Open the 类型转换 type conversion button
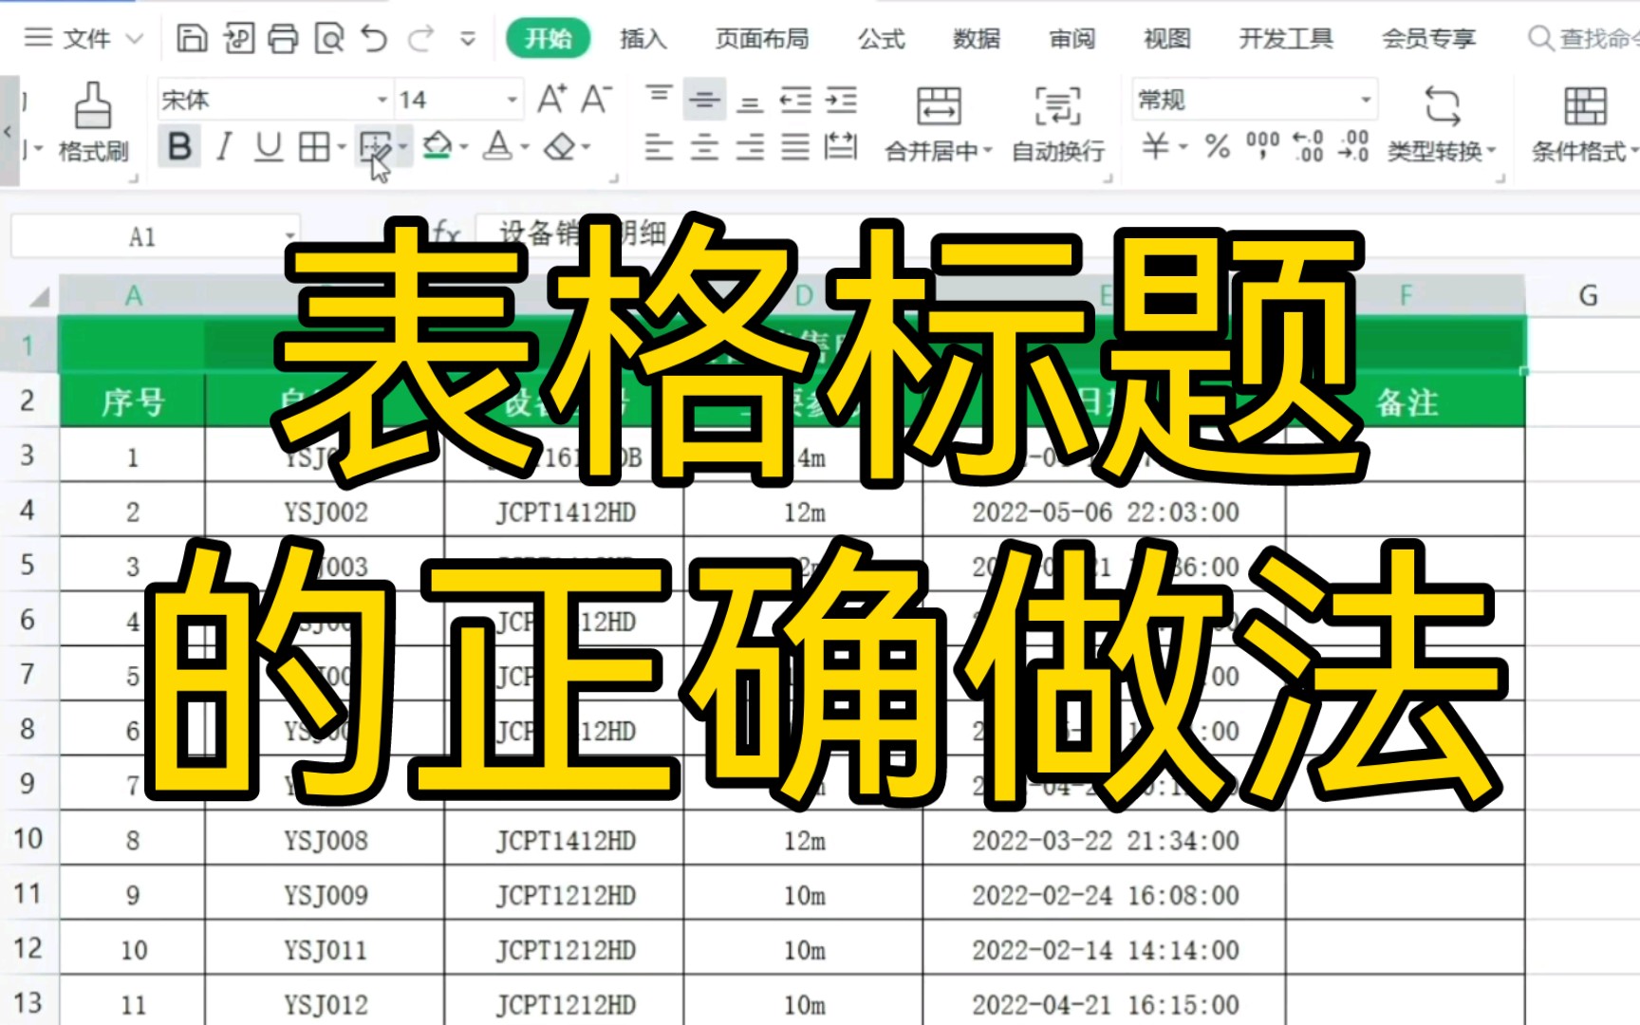1640x1025 pixels. (1442, 123)
